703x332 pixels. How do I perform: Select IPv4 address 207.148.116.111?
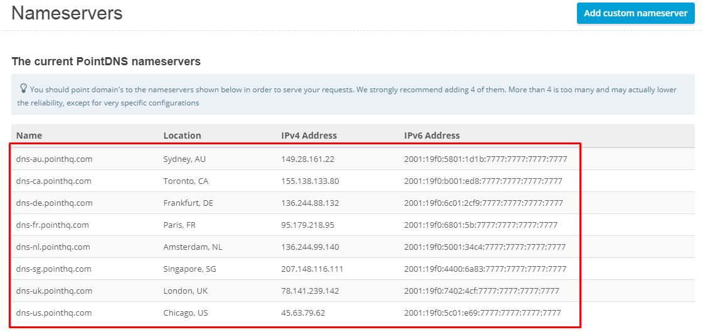point(312,269)
